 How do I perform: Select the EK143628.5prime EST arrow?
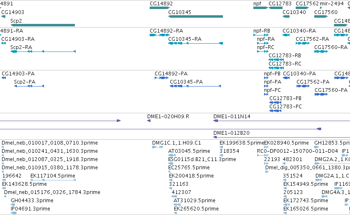4,188
